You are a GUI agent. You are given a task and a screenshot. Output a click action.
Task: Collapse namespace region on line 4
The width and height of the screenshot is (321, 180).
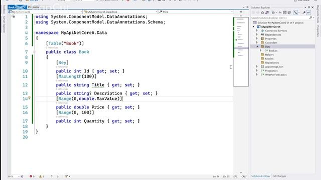point(34,32)
